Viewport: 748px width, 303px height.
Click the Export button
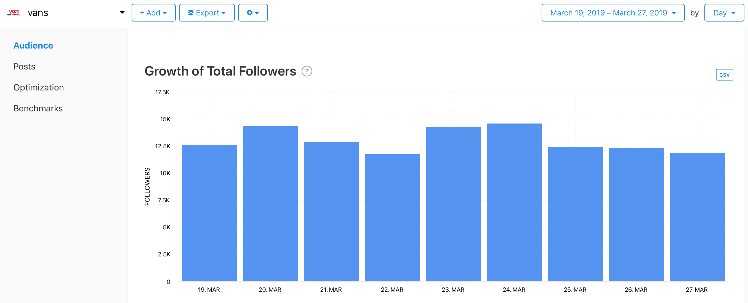tap(206, 13)
